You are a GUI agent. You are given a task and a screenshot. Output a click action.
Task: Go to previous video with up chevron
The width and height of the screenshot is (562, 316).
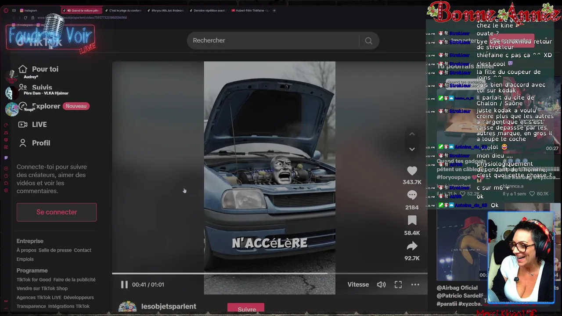pos(412,134)
